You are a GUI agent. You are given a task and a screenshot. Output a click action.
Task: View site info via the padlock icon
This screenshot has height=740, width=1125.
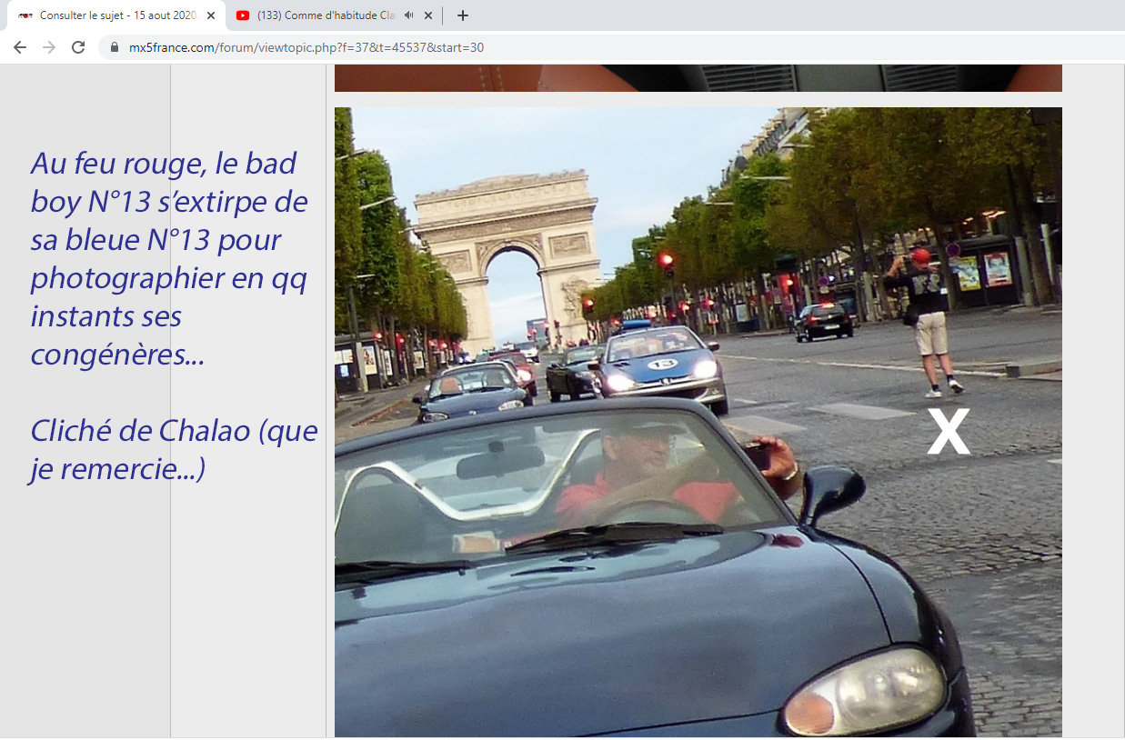coord(115,47)
